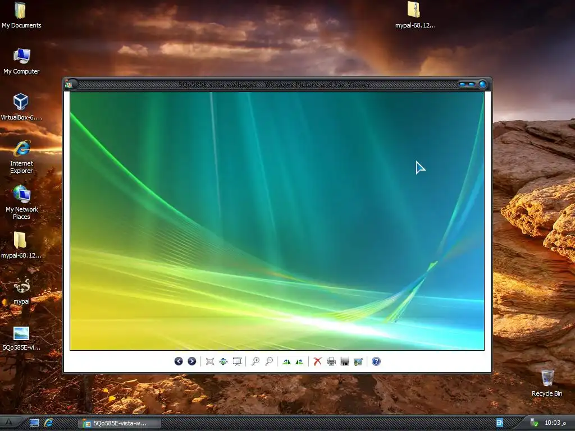Start the Slide Show
Image resolution: width=575 pixels, height=431 pixels.
coord(238,362)
